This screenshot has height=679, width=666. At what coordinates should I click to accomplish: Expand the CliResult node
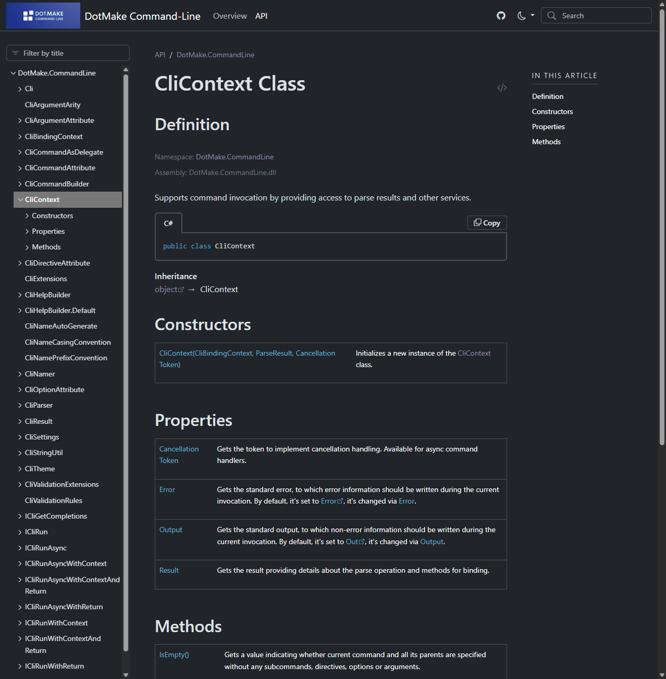point(20,421)
